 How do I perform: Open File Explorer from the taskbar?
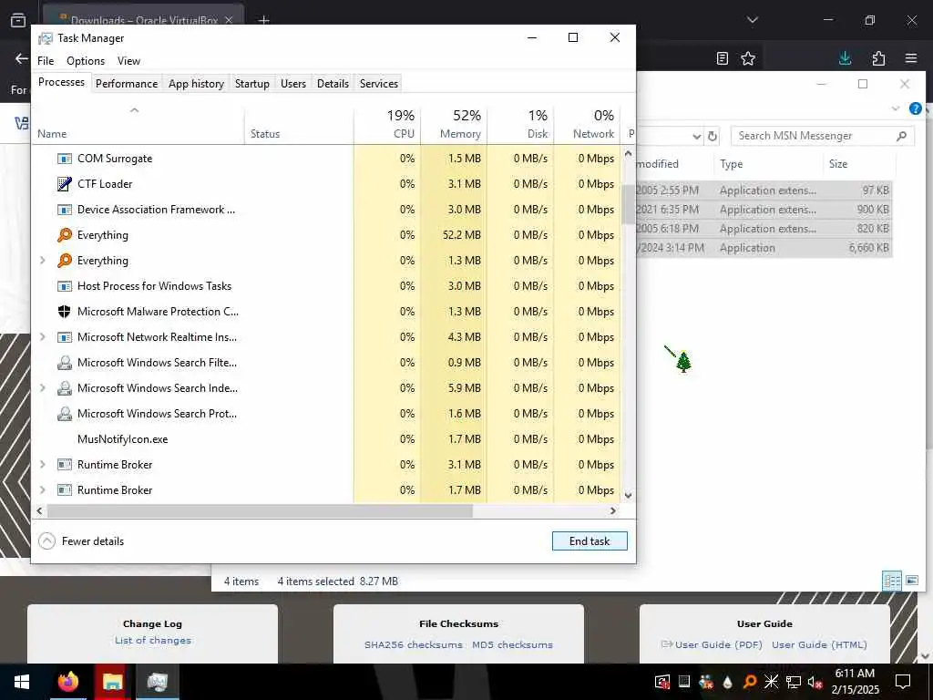pyautogui.click(x=112, y=682)
